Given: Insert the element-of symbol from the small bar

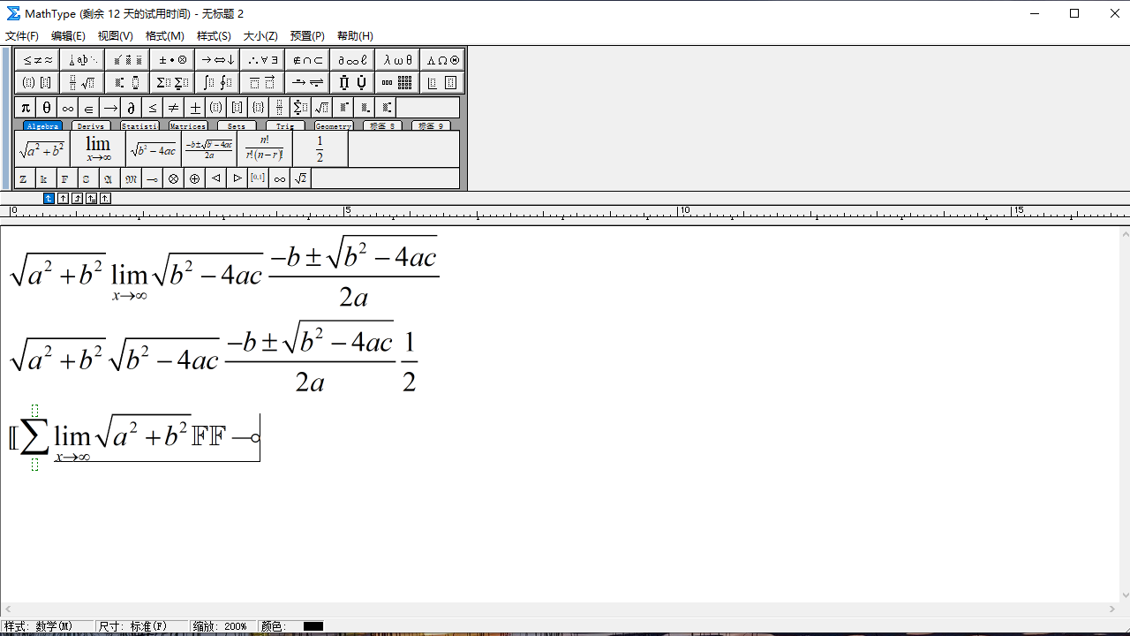Looking at the screenshot, I should click(x=89, y=108).
